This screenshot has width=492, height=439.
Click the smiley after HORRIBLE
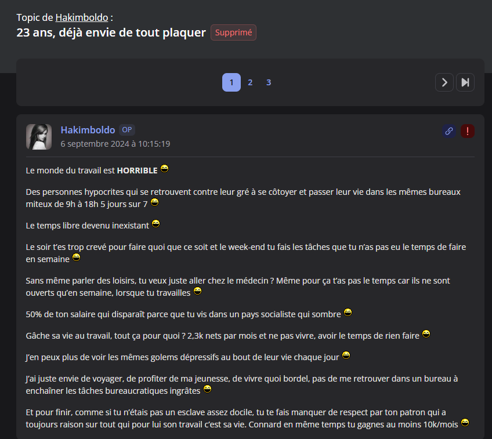click(x=164, y=169)
